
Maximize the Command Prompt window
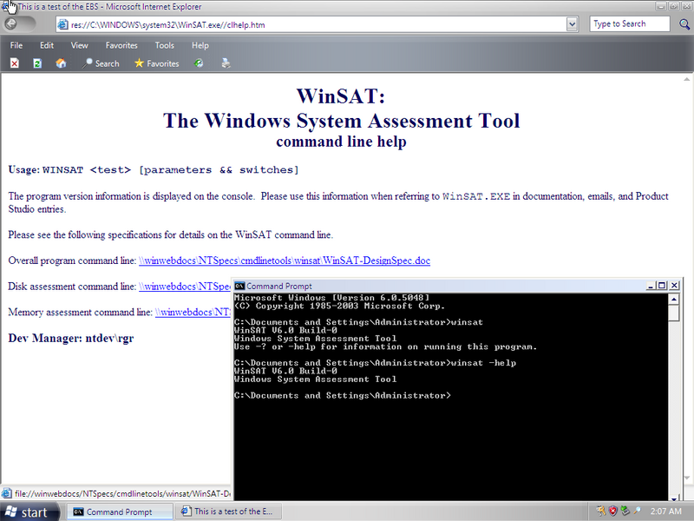pos(662,286)
